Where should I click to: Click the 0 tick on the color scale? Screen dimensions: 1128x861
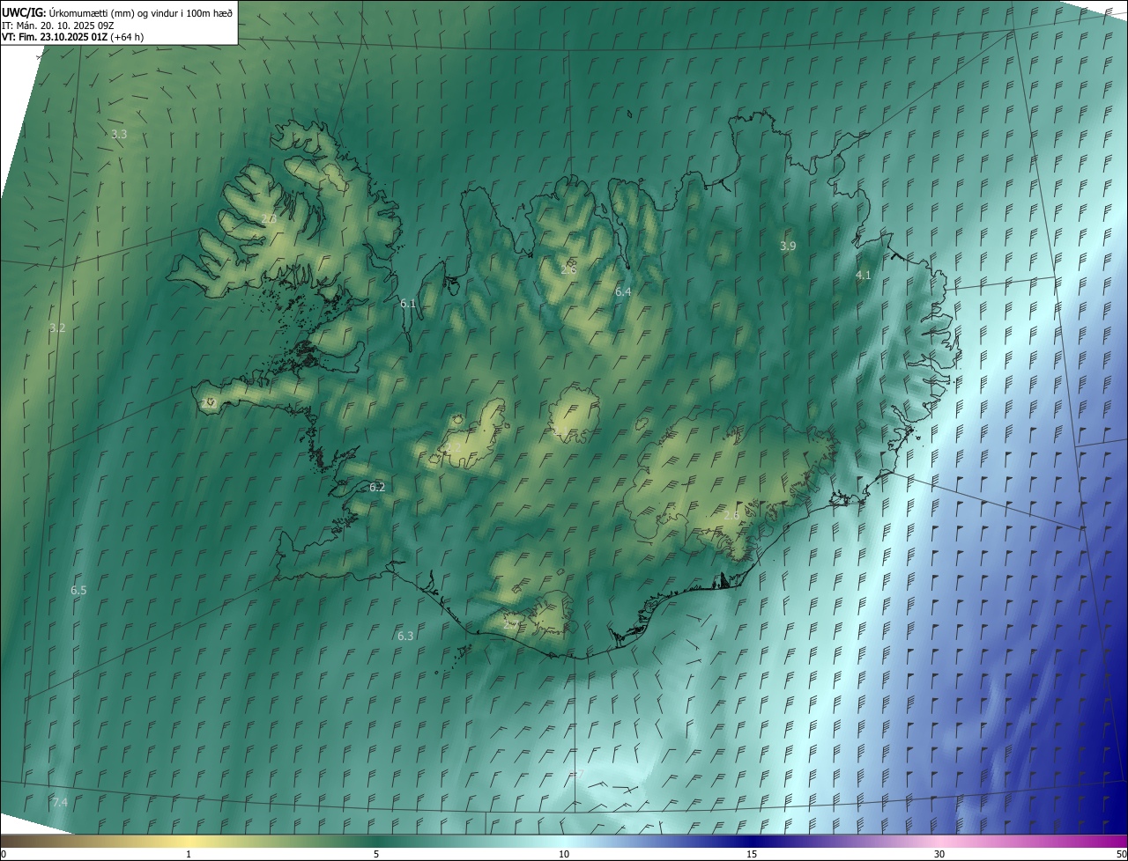coord(4,854)
